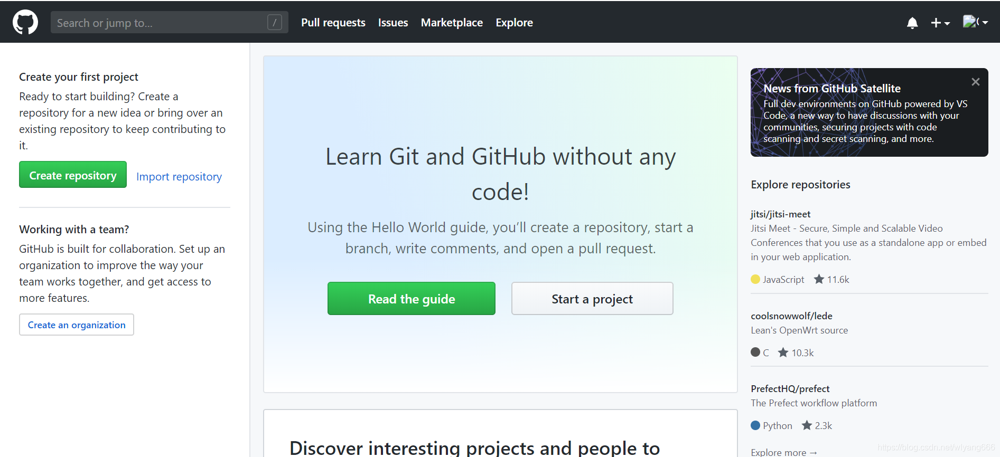Click the 'Explore repositories' heading

pos(800,185)
